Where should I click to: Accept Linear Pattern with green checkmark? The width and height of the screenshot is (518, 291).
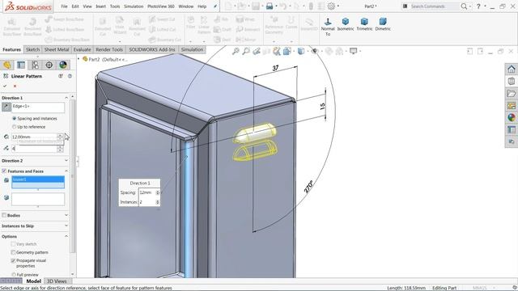(x=5, y=86)
